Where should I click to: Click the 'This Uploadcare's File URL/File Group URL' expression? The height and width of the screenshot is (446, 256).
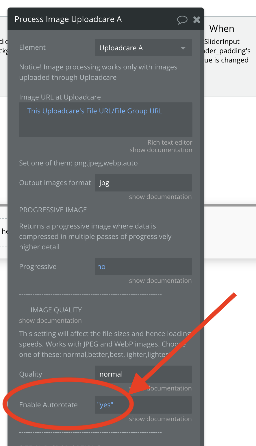coord(95,111)
